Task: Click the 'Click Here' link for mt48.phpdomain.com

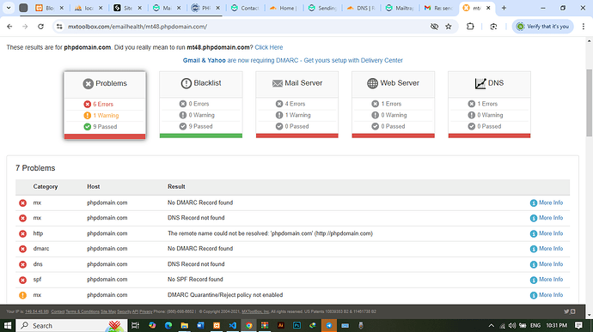Action: click(x=268, y=47)
